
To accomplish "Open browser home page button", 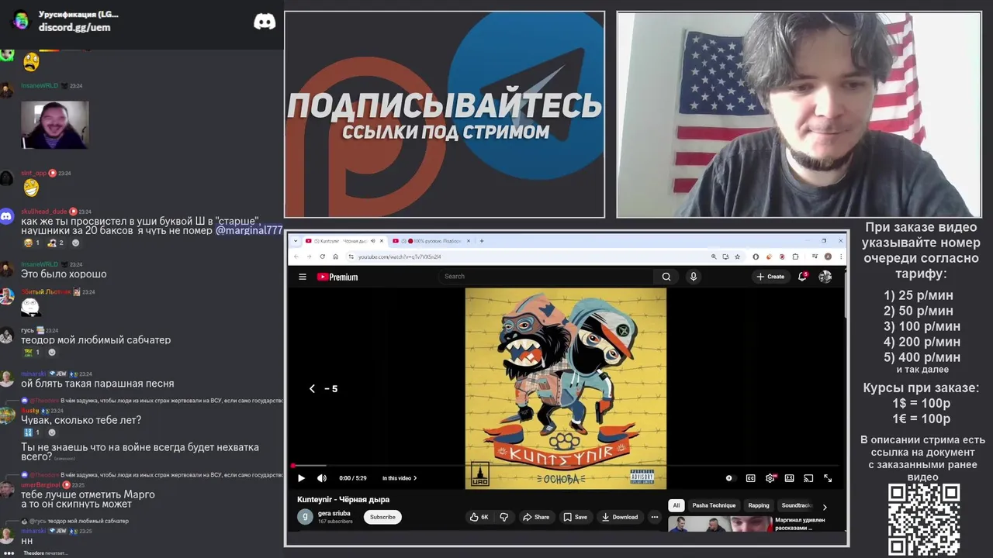I will click(335, 257).
